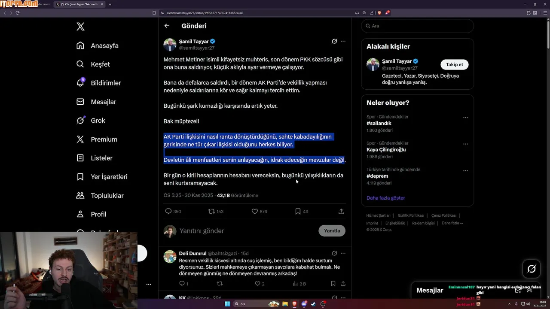
Task: Open #sallandık trending topic
Action: [379, 124]
